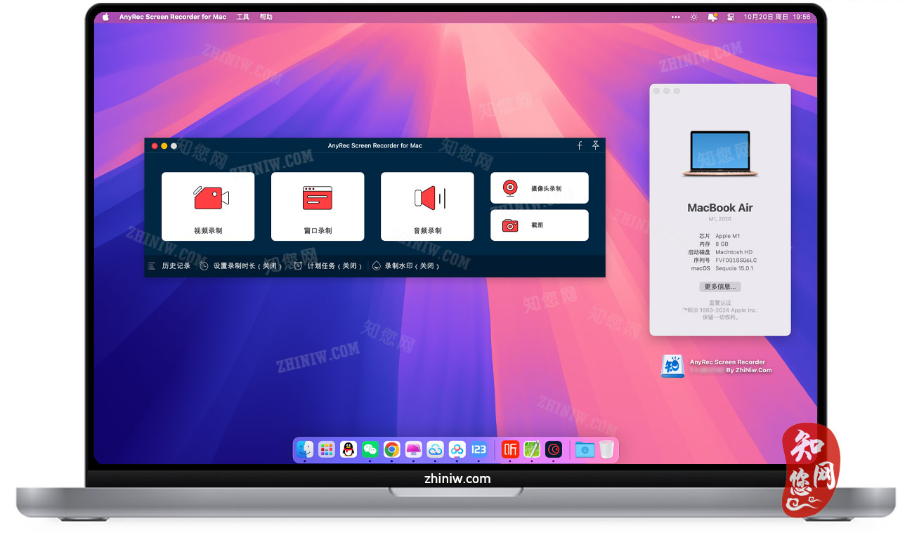Image resolution: width=912 pixels, height=547 pixels.
Task: Open Trash in the Dock
Action: click(x=606, y=449)
